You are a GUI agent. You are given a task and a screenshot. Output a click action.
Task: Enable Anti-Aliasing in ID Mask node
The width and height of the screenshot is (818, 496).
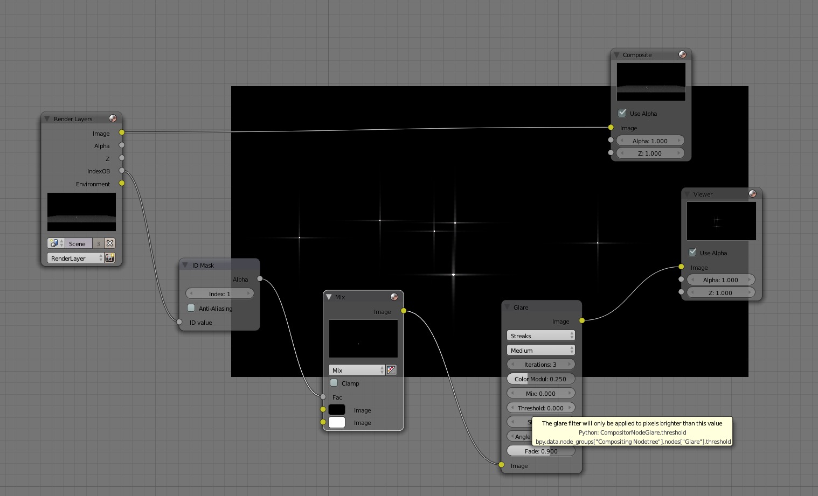point(191,308)
